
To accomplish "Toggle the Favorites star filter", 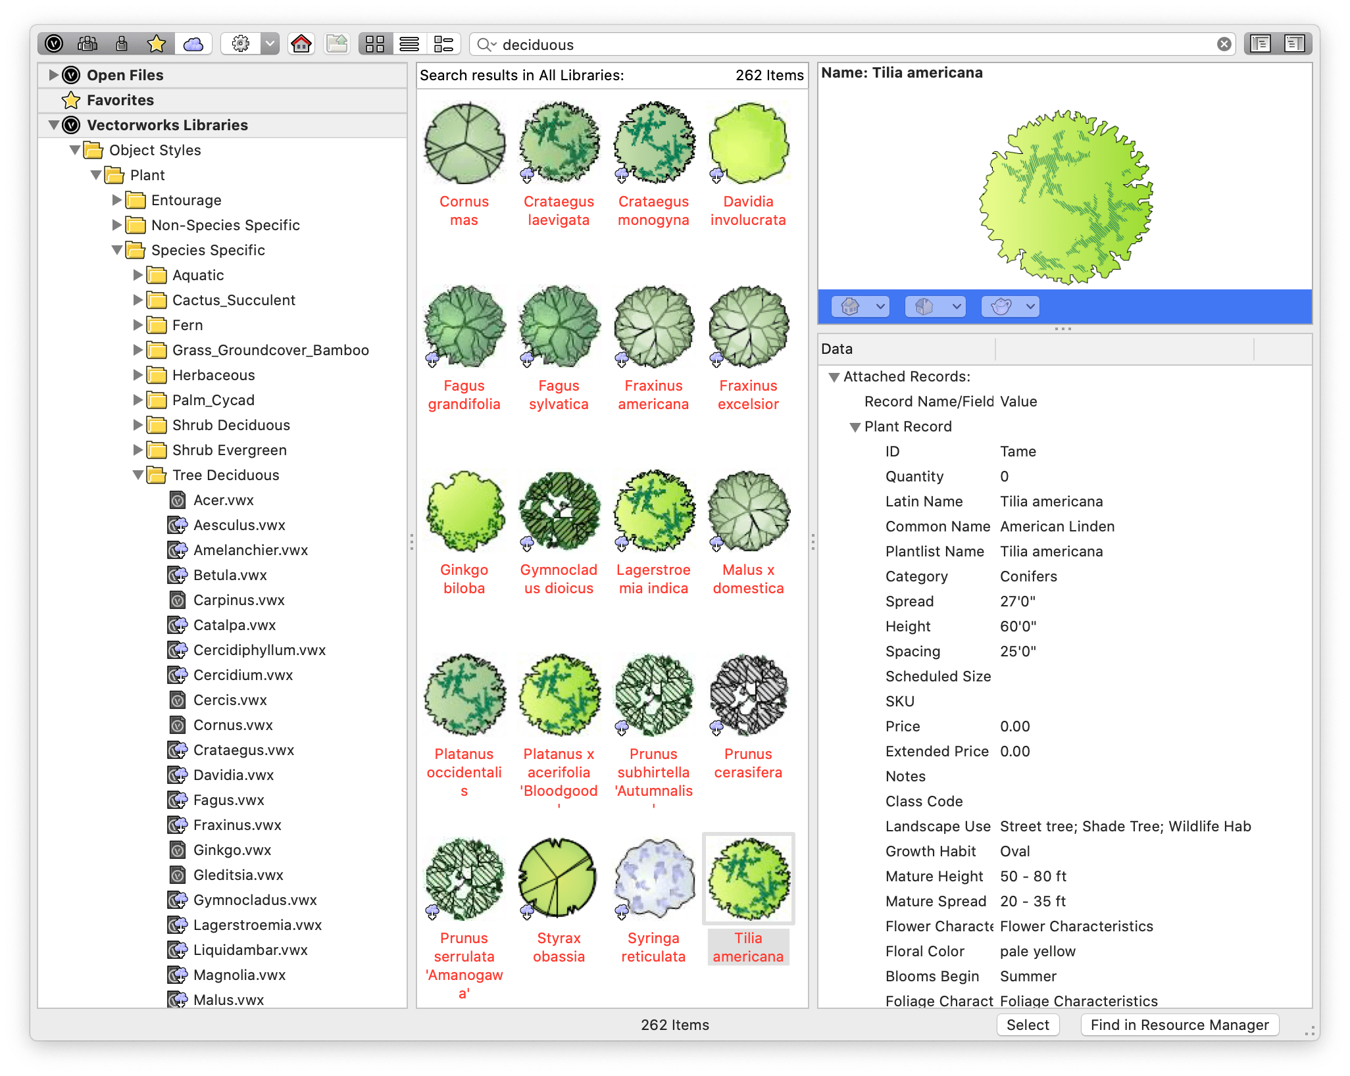I will [x=157, y=44].
